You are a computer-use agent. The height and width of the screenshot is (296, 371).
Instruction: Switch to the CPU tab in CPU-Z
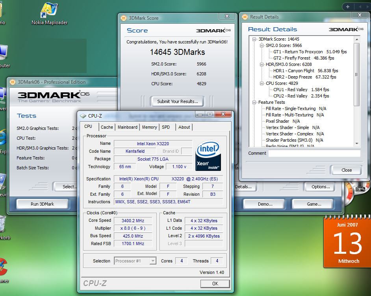coord(88,127)
